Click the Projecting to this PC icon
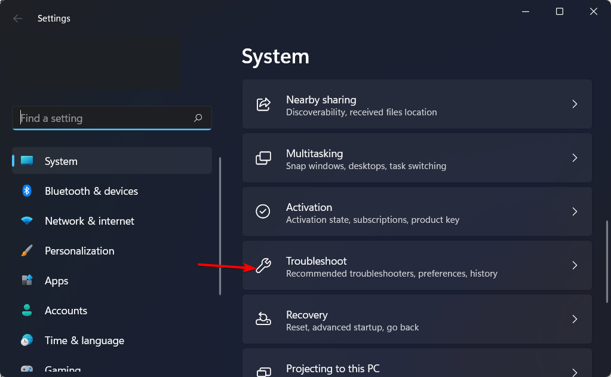 click(263, 369)
